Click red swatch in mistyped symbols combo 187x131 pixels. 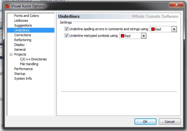(122, 36)
